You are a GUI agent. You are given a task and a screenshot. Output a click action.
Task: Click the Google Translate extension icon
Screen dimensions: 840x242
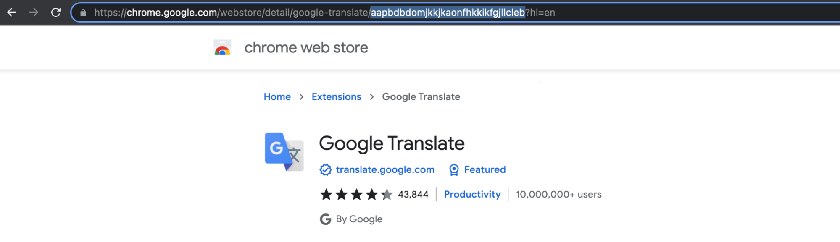[284, 152]
